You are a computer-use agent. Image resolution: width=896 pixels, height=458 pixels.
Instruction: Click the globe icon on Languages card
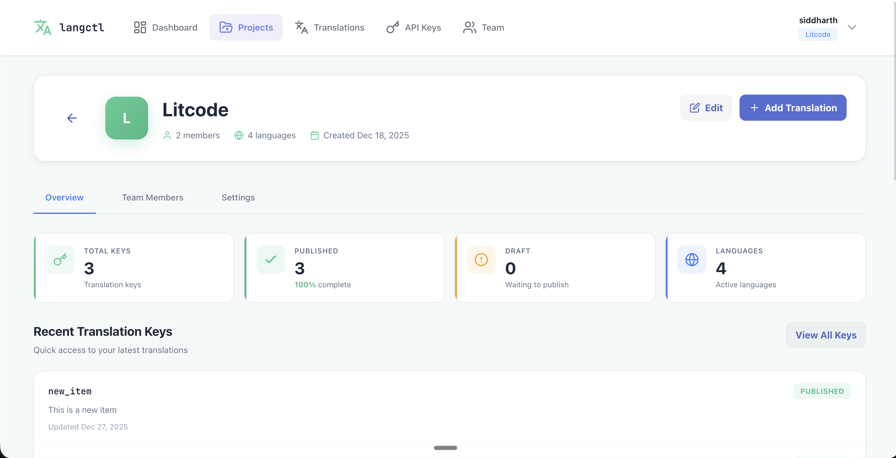click(692, 259)
